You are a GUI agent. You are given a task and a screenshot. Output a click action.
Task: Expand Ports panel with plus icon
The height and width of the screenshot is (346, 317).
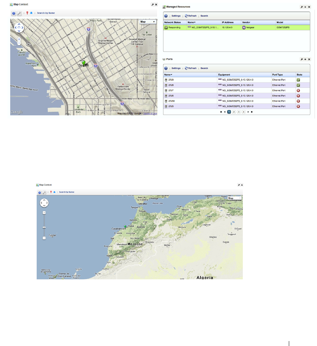tap(305, 59)
